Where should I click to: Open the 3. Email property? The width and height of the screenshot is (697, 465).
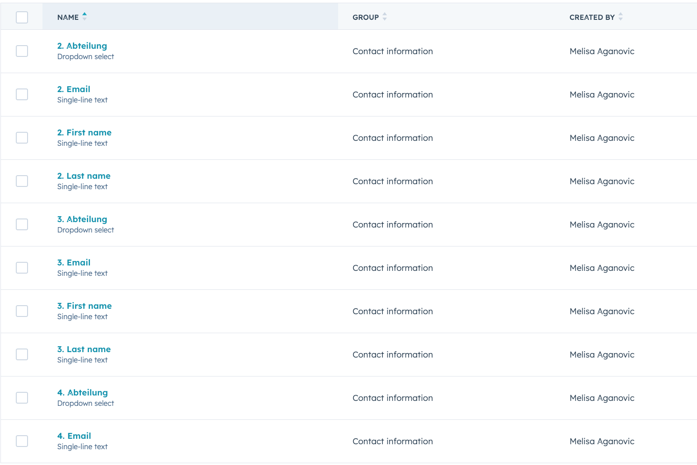pyautogui.click(x=74, y=262)
